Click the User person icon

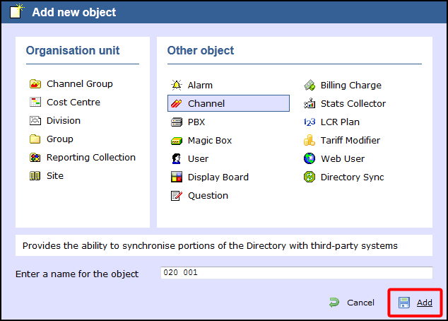point(177,159)
